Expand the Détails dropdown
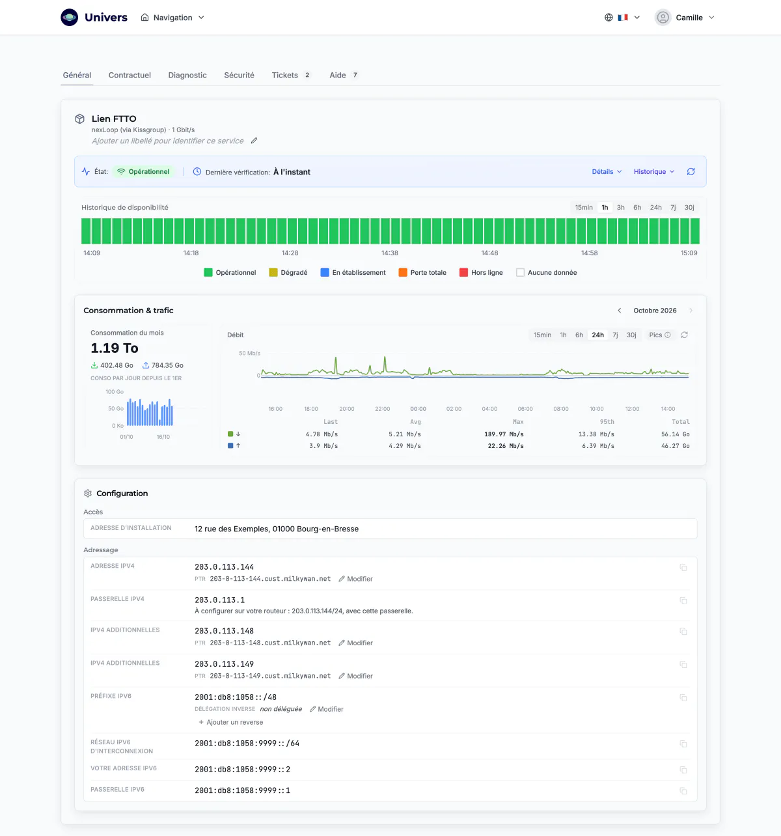781x836 pixels. tap(607, 172)
